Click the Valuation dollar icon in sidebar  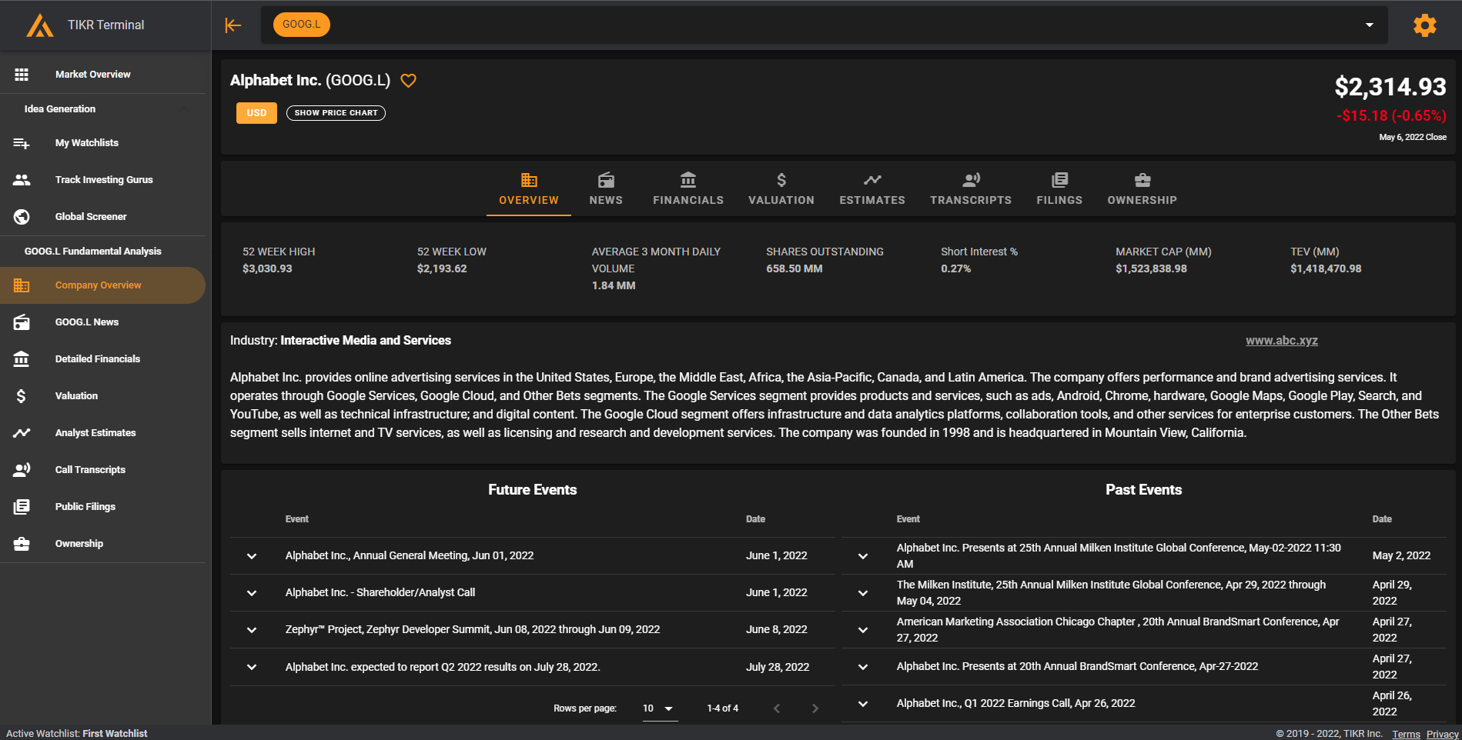coord(22,396)
